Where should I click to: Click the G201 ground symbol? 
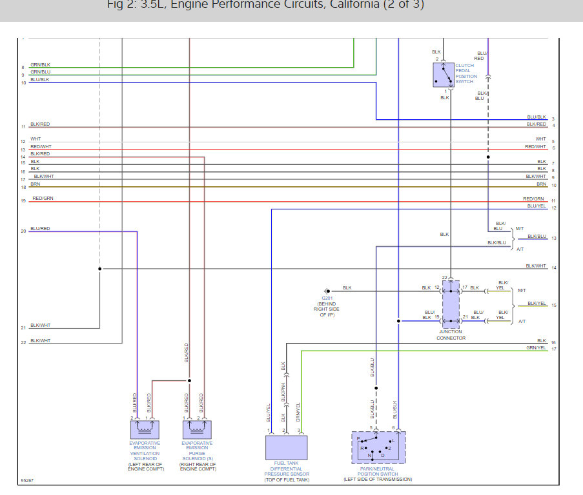(327, 291)
